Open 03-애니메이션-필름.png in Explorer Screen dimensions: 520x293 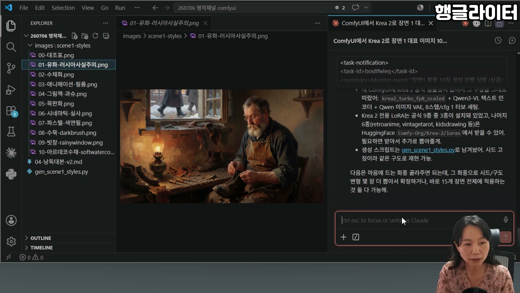coord(69,84)
